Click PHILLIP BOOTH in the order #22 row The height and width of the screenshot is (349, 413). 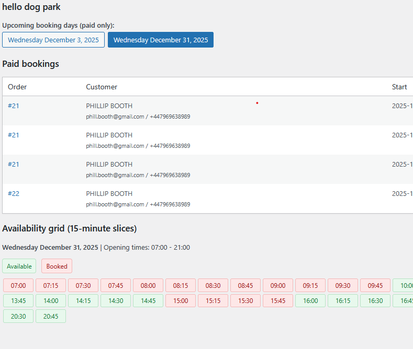pos(109,194)
